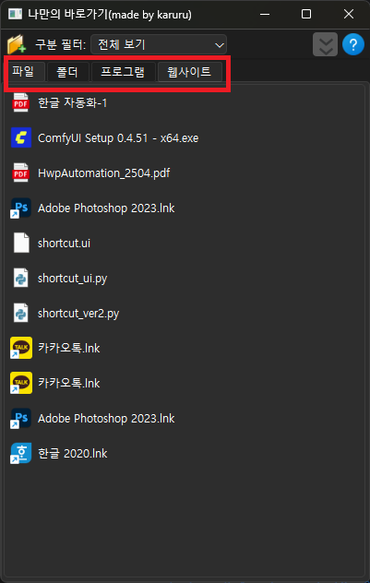Click the gray double-chevron expand button
This screenshot has height=583, width=370.
tap(326, 44)
